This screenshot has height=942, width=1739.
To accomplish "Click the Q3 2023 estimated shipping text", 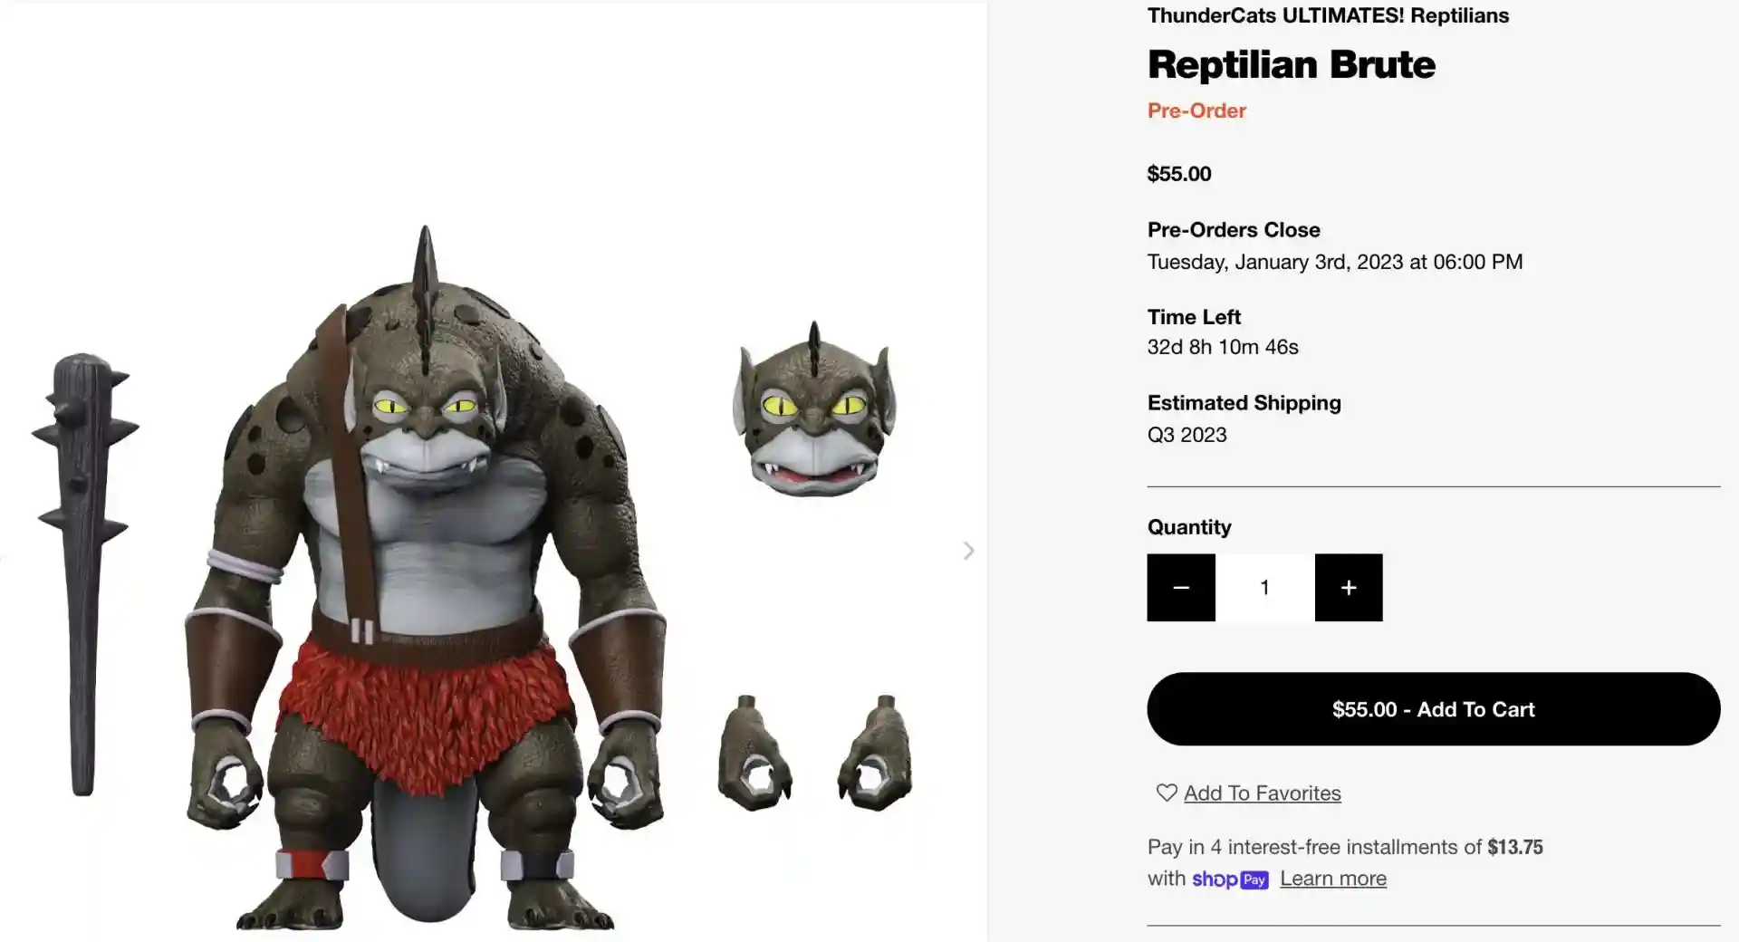I will pyautogui.click(x=1187, y=435).
